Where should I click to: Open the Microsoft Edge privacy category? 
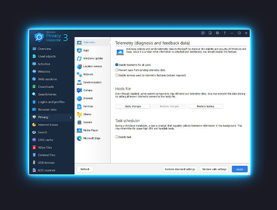point(90,138)
